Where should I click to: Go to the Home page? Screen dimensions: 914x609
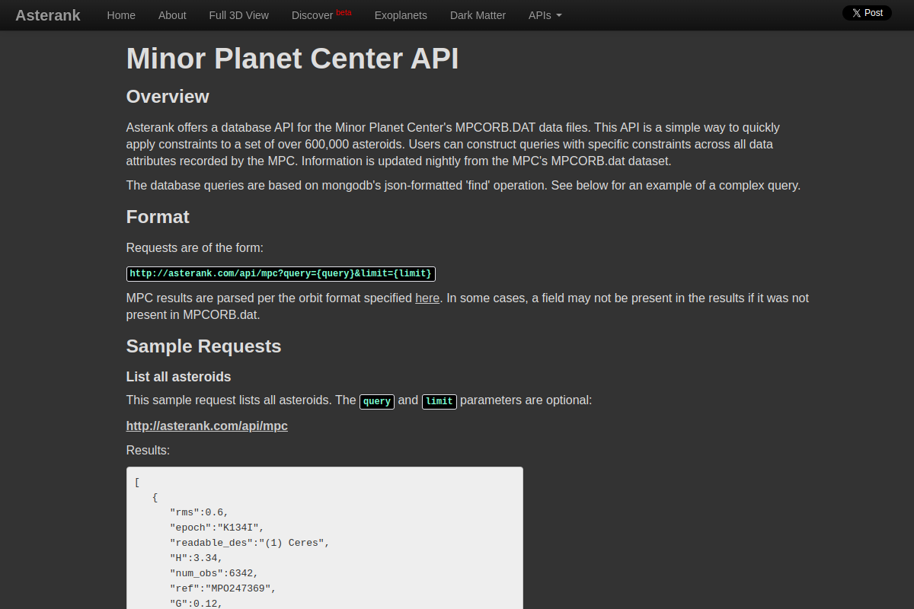click(x=121, y=15)
